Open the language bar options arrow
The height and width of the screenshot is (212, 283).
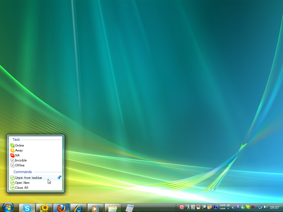point(228,209)
